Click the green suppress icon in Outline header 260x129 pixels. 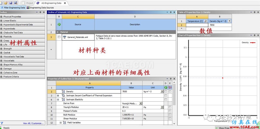[x=59, y=25]
